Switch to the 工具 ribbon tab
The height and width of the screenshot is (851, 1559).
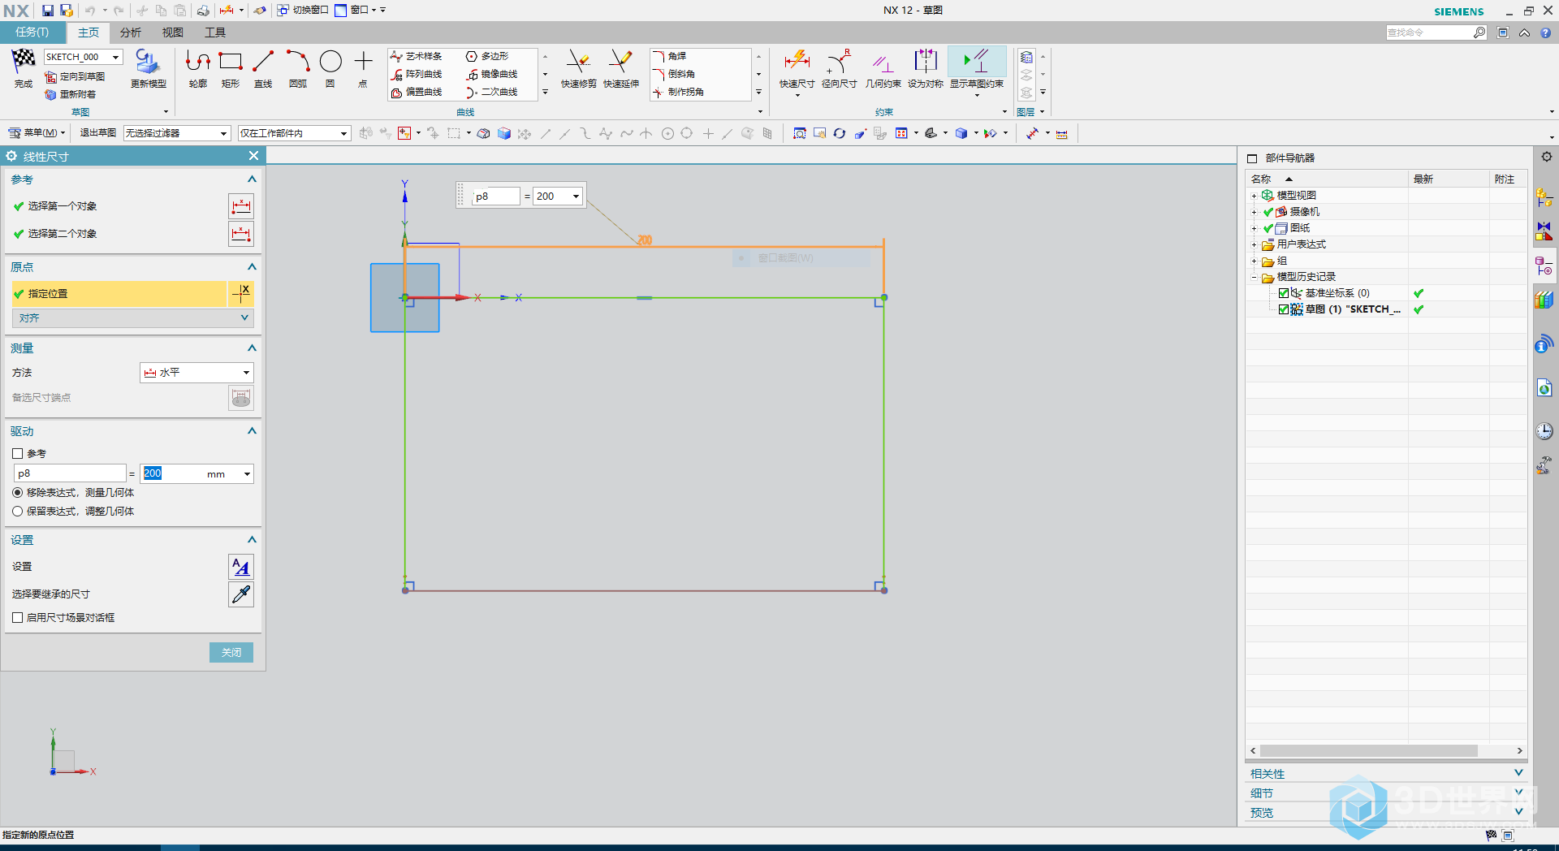[x=214, y=32]
